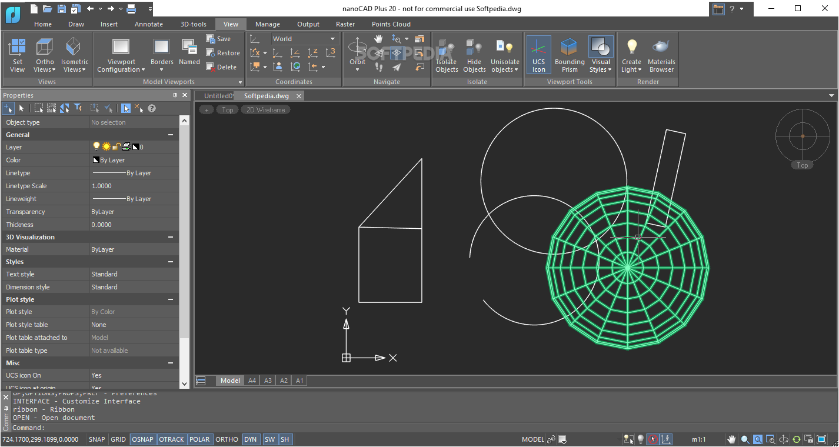This screenshot has height=447, width=839.
Task: Click the 2D Wireframe visual style button
Action: click(x=265, y=110)
